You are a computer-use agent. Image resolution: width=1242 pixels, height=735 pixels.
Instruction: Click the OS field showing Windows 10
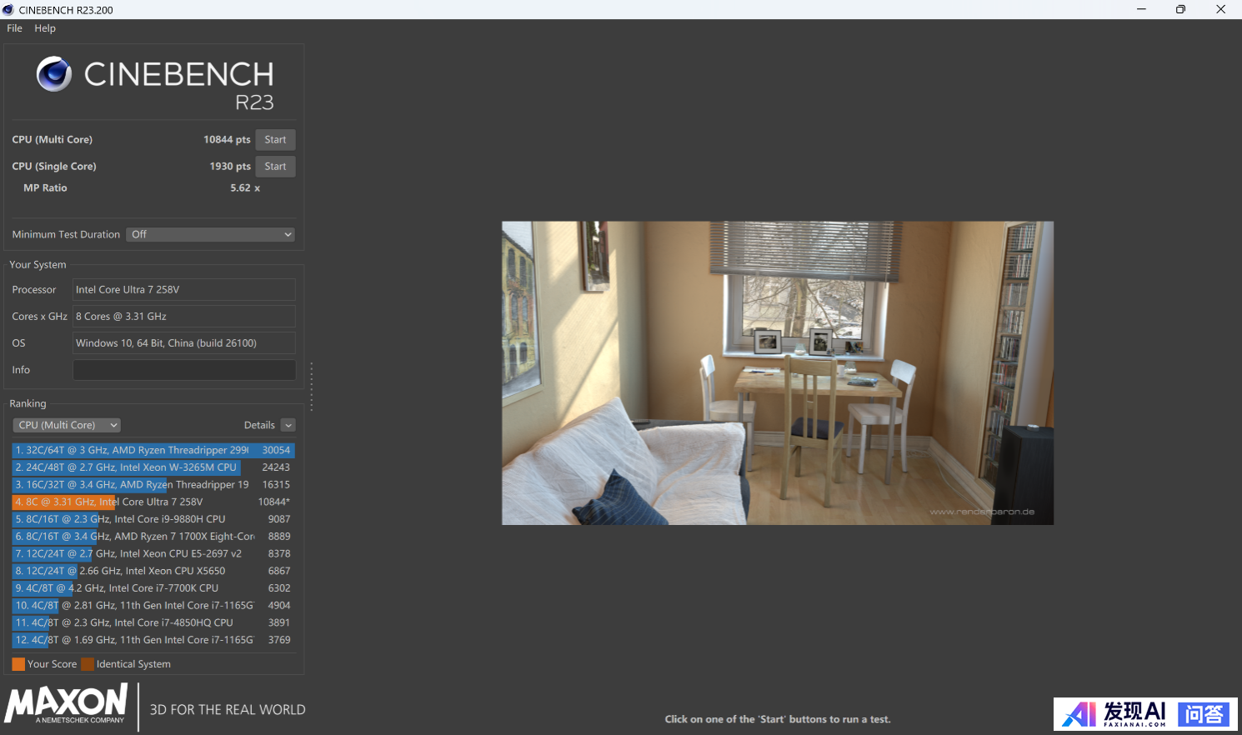[184, 343]
